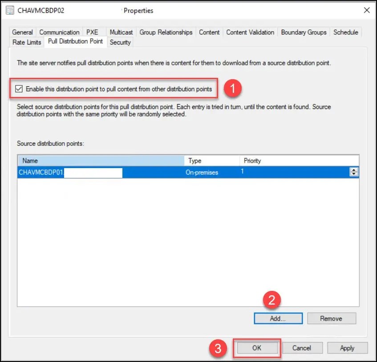This screenshot has width=377, height=362.
Task: Open the Boundary Groups tab
Action: pyautogui.click(x=303, y=32)
